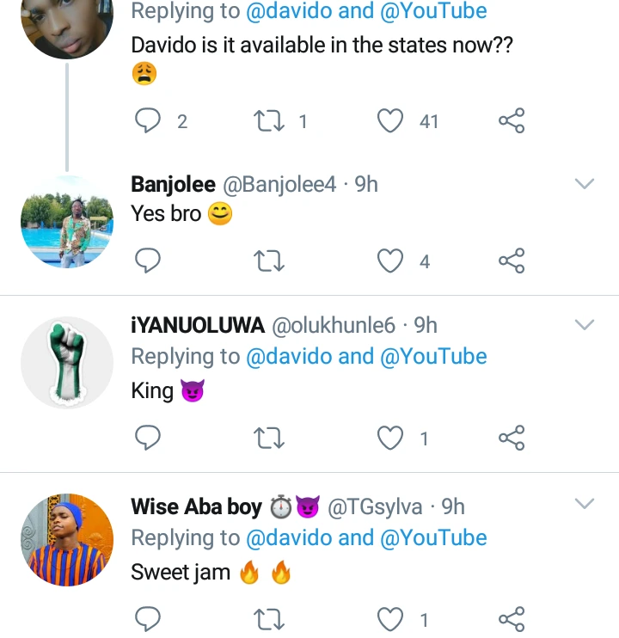
Task: Reply to Banjolee's 'Yes bro' tweet
Action: [x=148, y=261]
